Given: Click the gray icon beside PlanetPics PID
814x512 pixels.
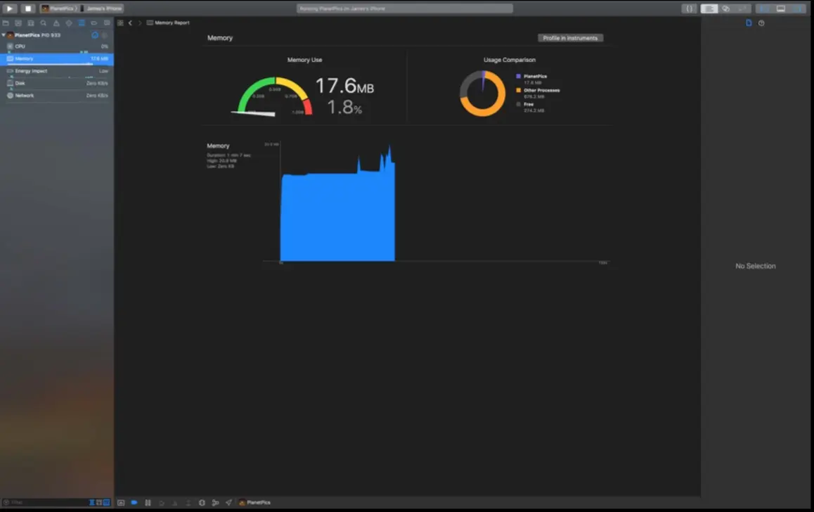Looking at the screenshot, I should pyautogui.click(x=104, y=34).
